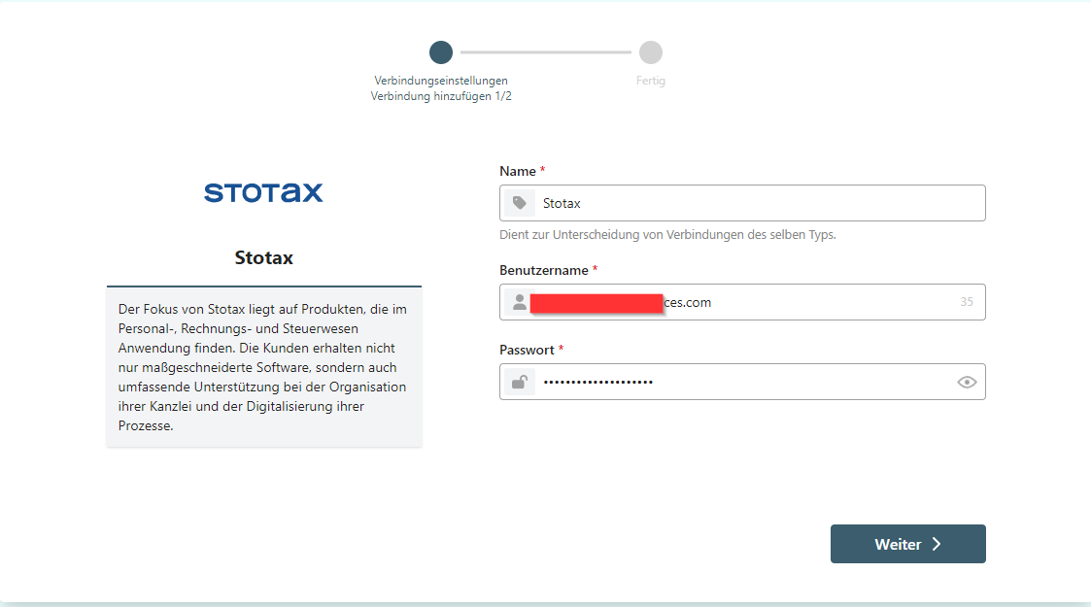Click the description starting 'Der Fokus von Stotax'
The width and height of the screenshot is (1091, 607).
[263, 367]
